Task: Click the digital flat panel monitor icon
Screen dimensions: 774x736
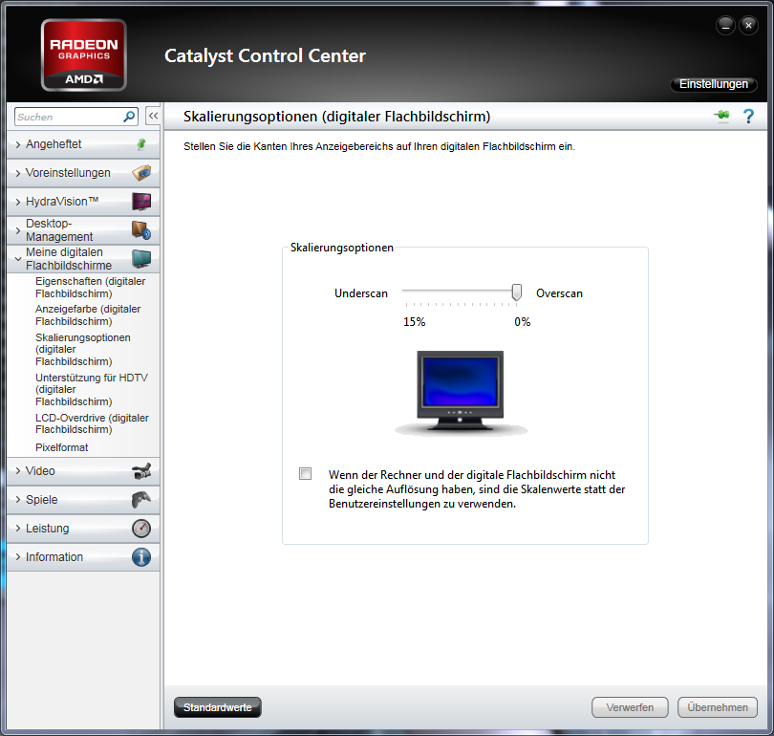Action: (141, 259)
